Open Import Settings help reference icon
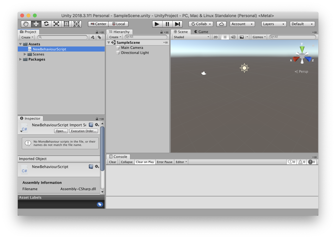 coord(91,125)
